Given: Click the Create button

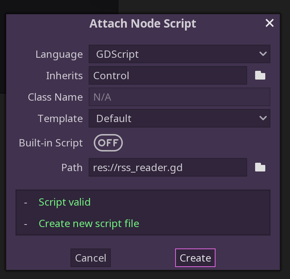Looking at the screenshot, I should [x=195, y=258].
